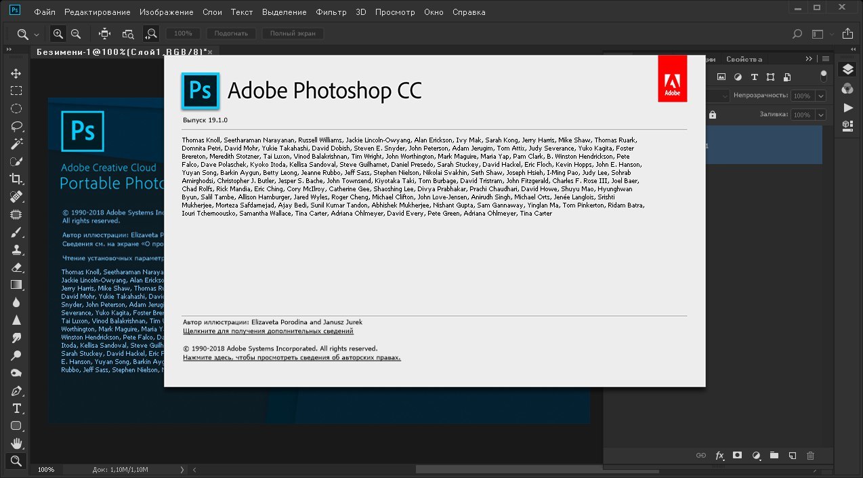Click the copyright information link in About dialog
The image size is (863, 478).
(x=292, y=357)
